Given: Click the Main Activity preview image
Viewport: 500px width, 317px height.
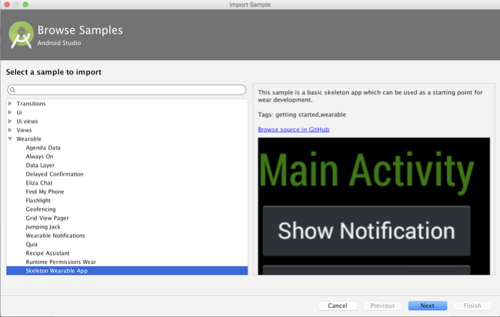Looking at the screenshot, I should [x=373, y=206].
